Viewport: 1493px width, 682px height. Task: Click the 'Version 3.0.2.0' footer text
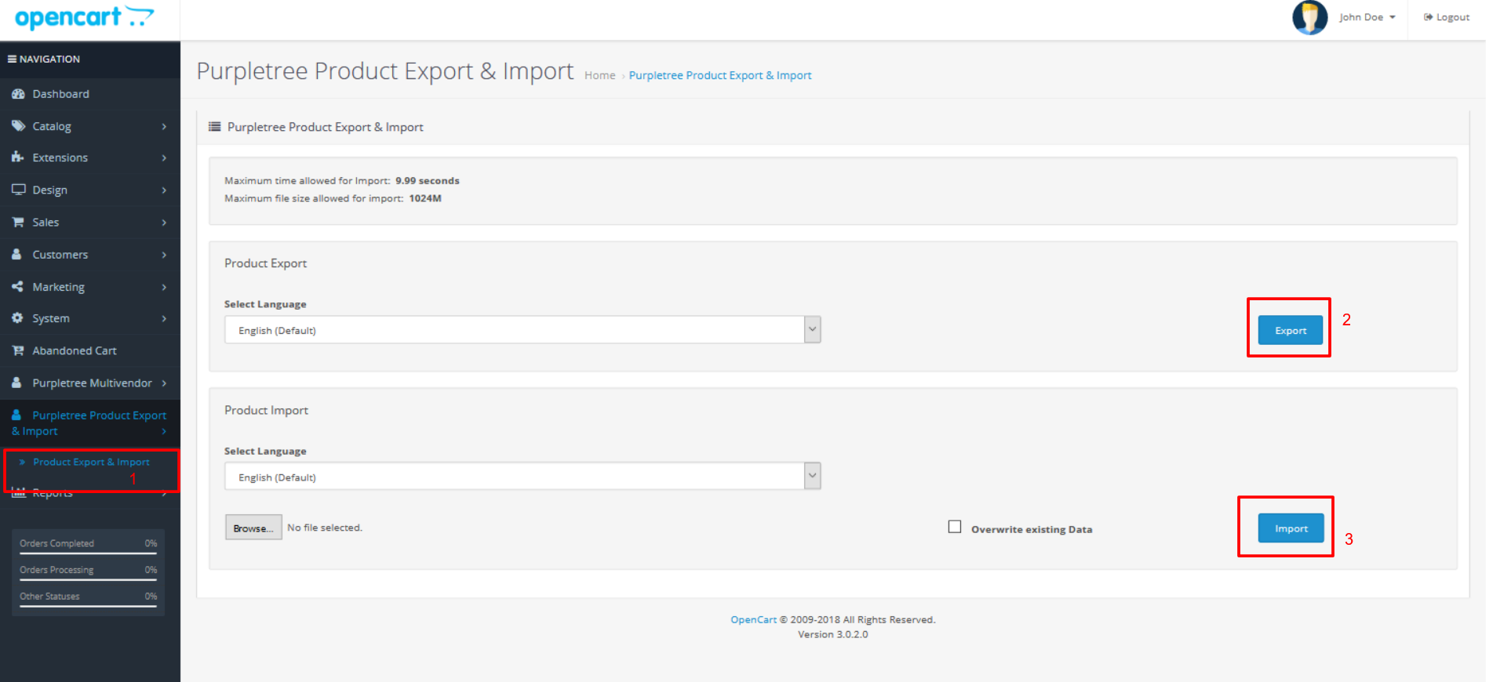[x=833, y=634]
